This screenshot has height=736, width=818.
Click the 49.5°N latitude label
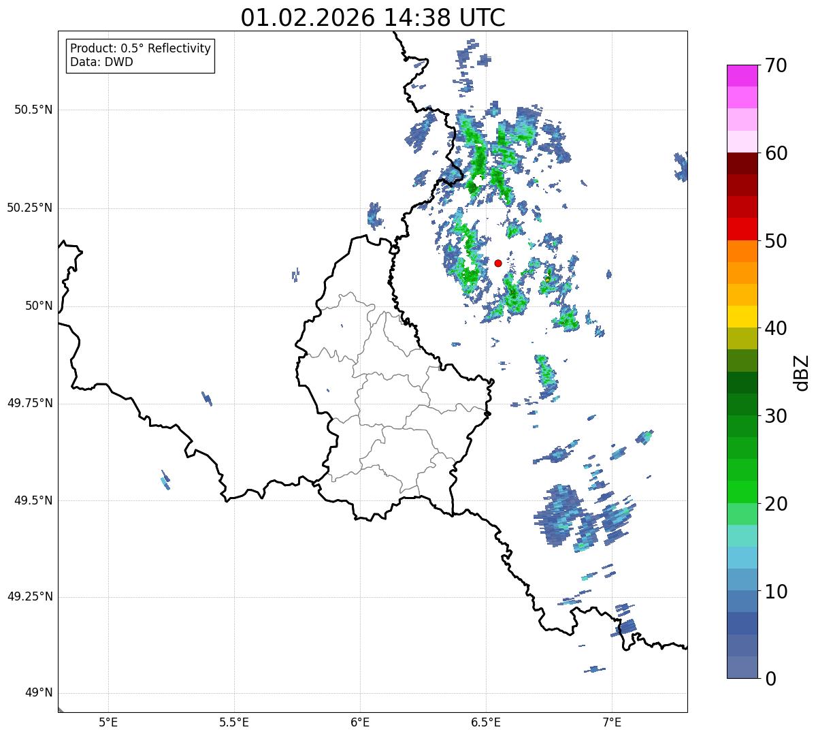[x=33, y=500]
